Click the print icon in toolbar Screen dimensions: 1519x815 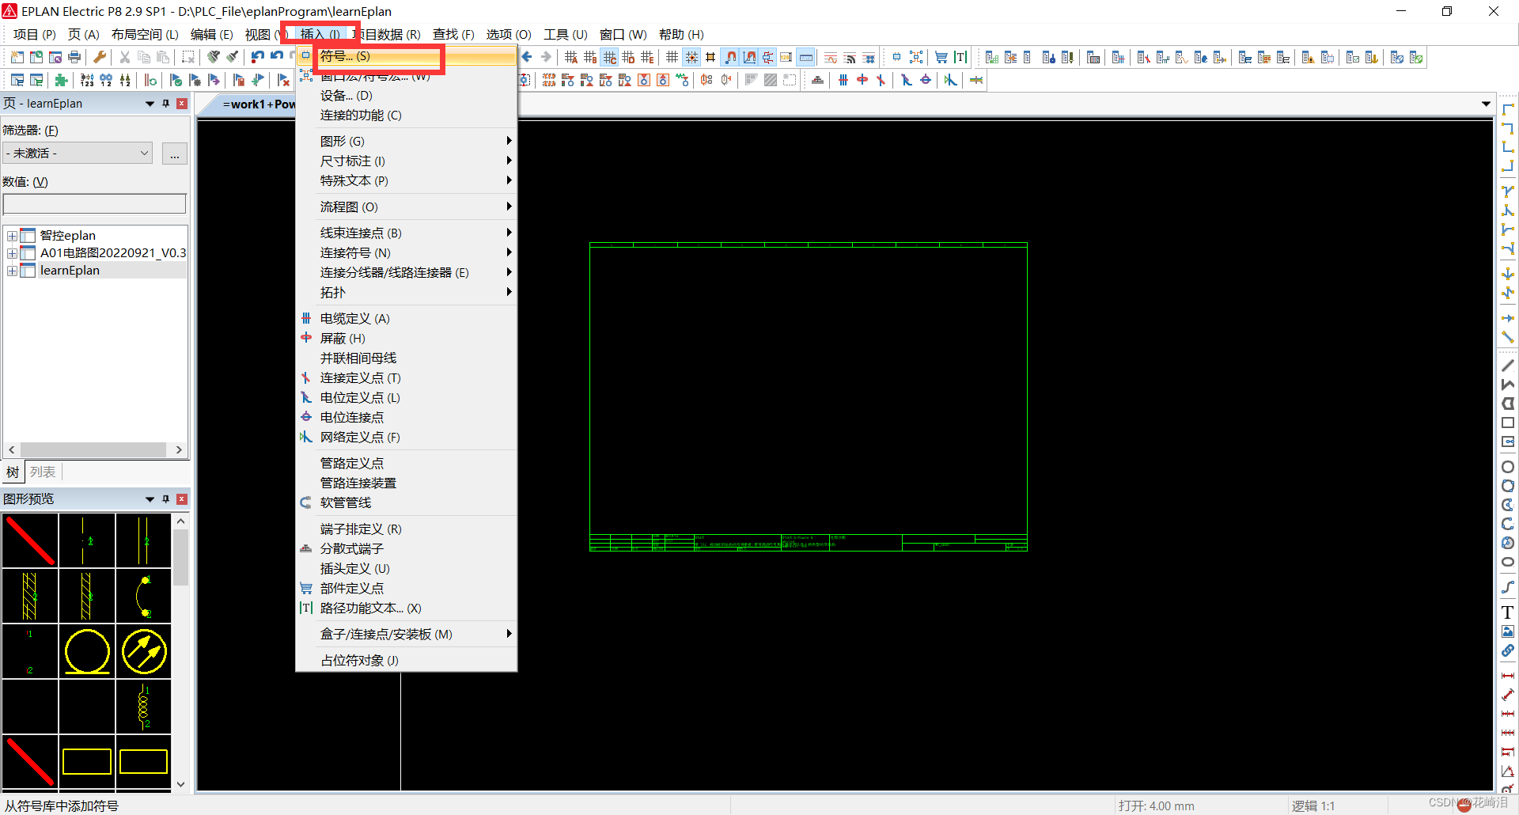point(74,57)
